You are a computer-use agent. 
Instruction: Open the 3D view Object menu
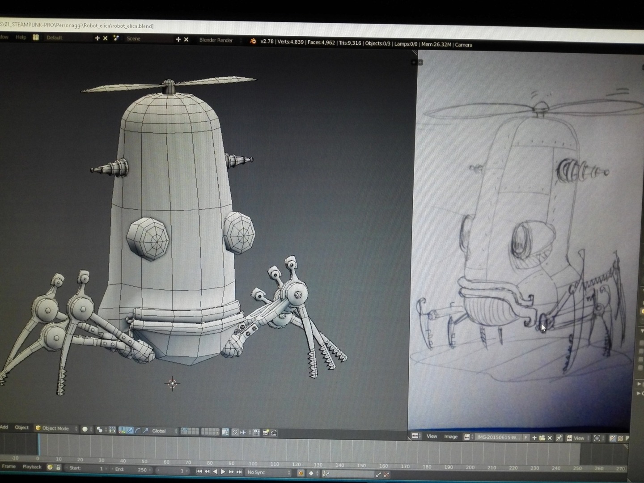point(21,428)
